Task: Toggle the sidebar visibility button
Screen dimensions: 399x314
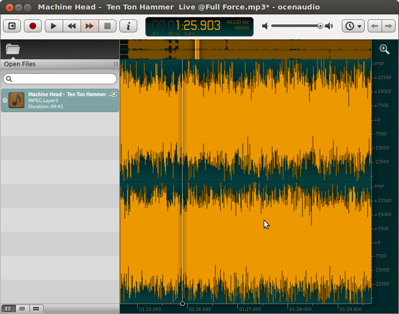Action: tap(12, 26)
